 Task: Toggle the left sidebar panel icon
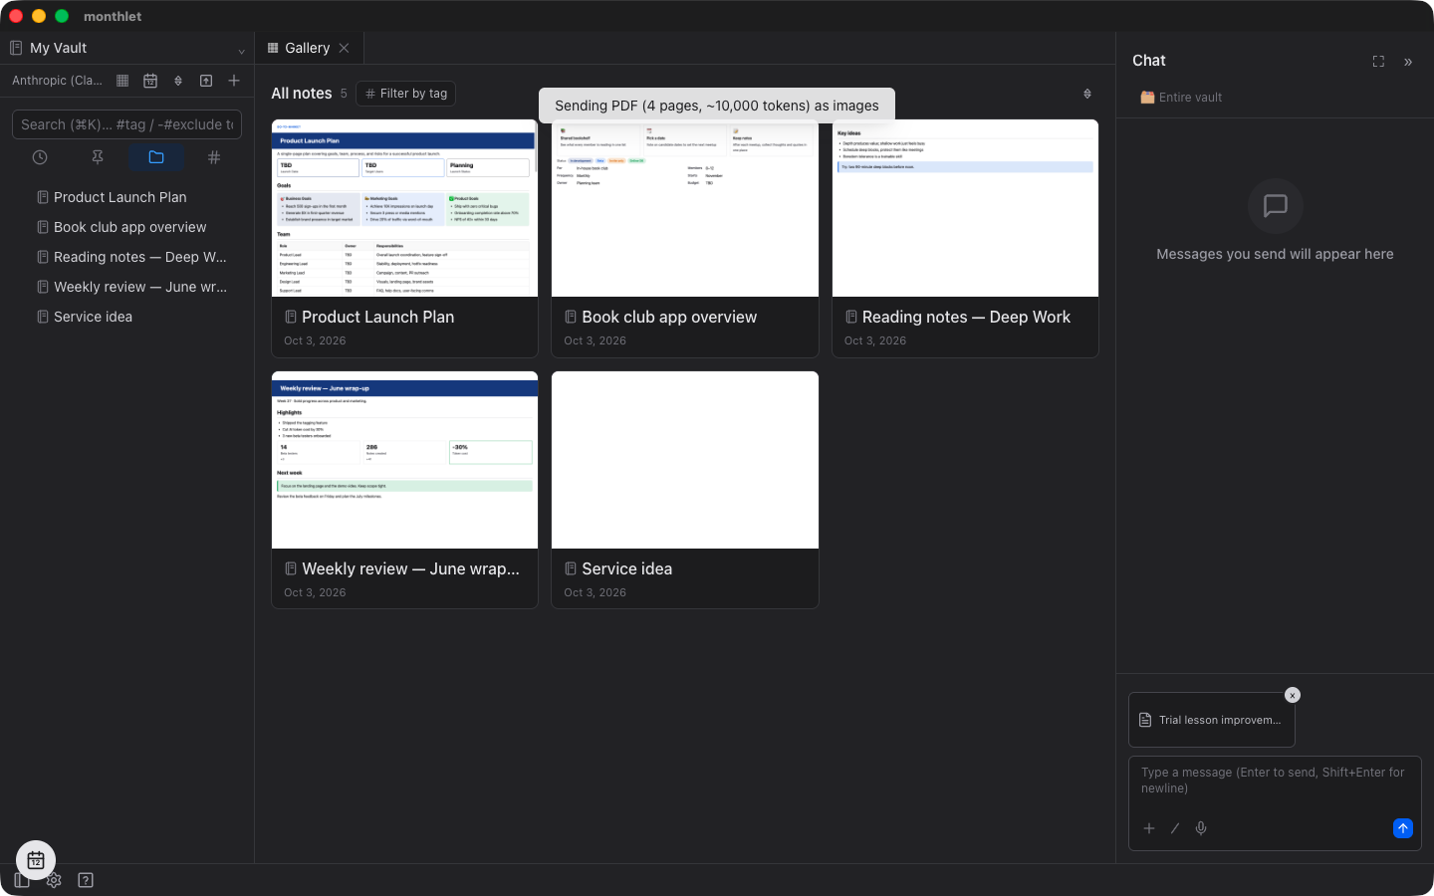click(x=22, y=880)
